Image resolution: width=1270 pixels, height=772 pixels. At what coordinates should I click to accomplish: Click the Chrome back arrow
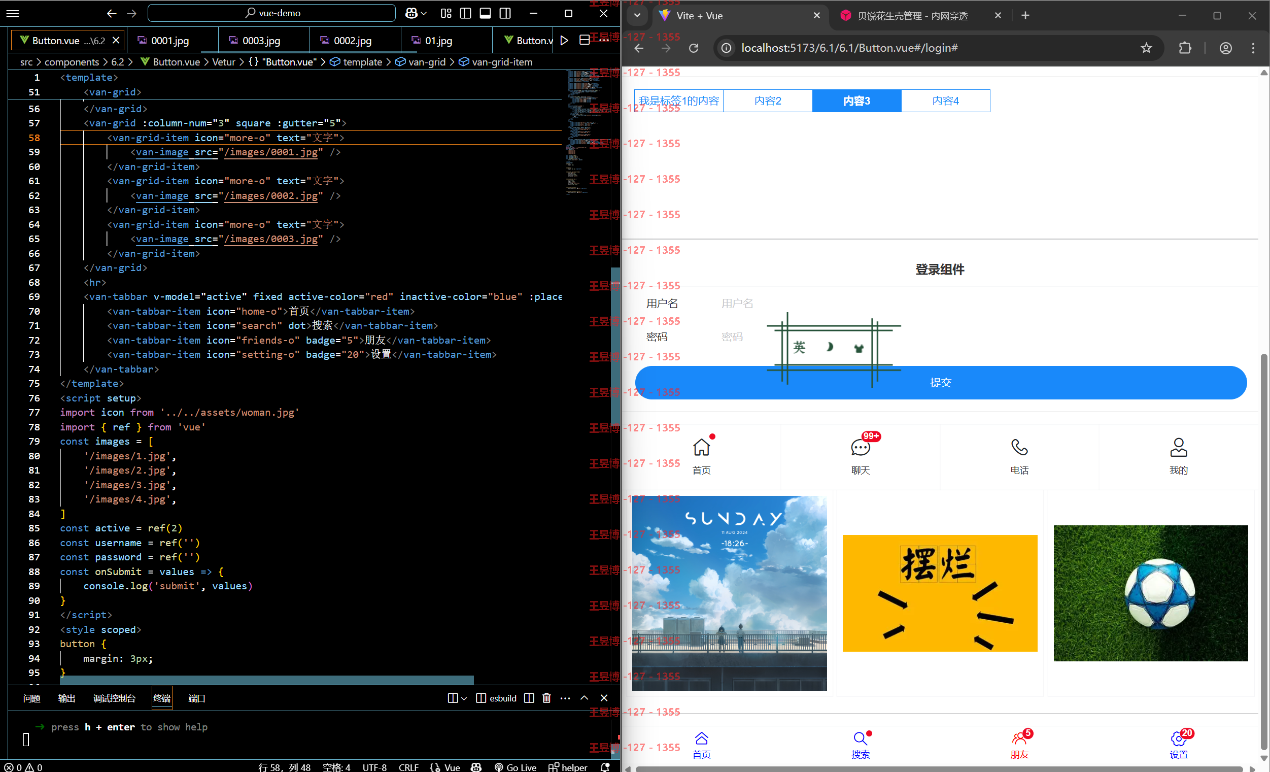(x=639, y=48)
